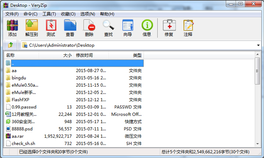Click the FlashFXP folder icon
This screenshot has height=158, width=264.
click(x=8, y=100)
